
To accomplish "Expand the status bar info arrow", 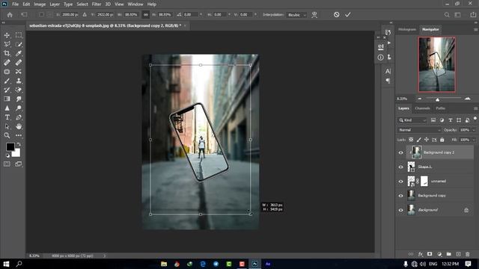I will 104,256.
